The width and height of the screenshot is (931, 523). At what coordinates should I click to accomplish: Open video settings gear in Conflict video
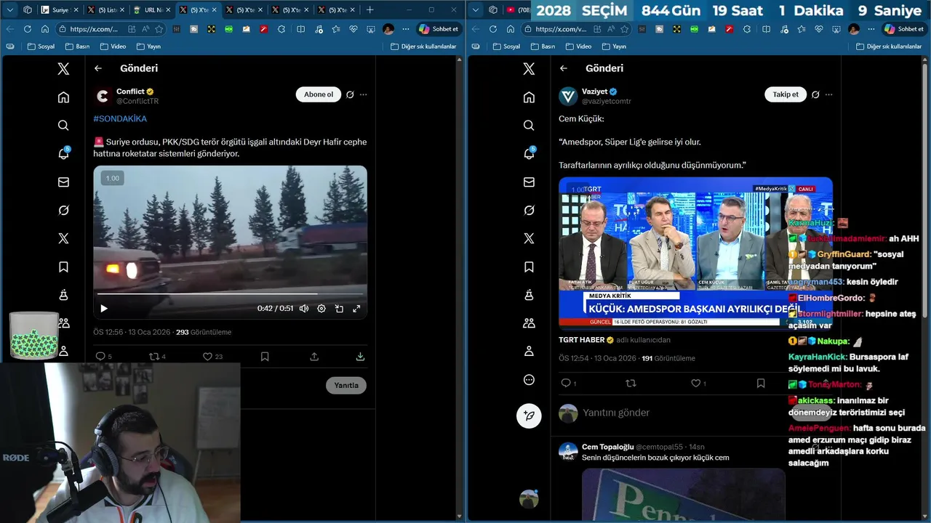pos(321,309)
